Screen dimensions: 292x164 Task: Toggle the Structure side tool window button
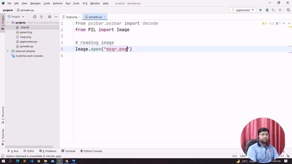point(3,115)
